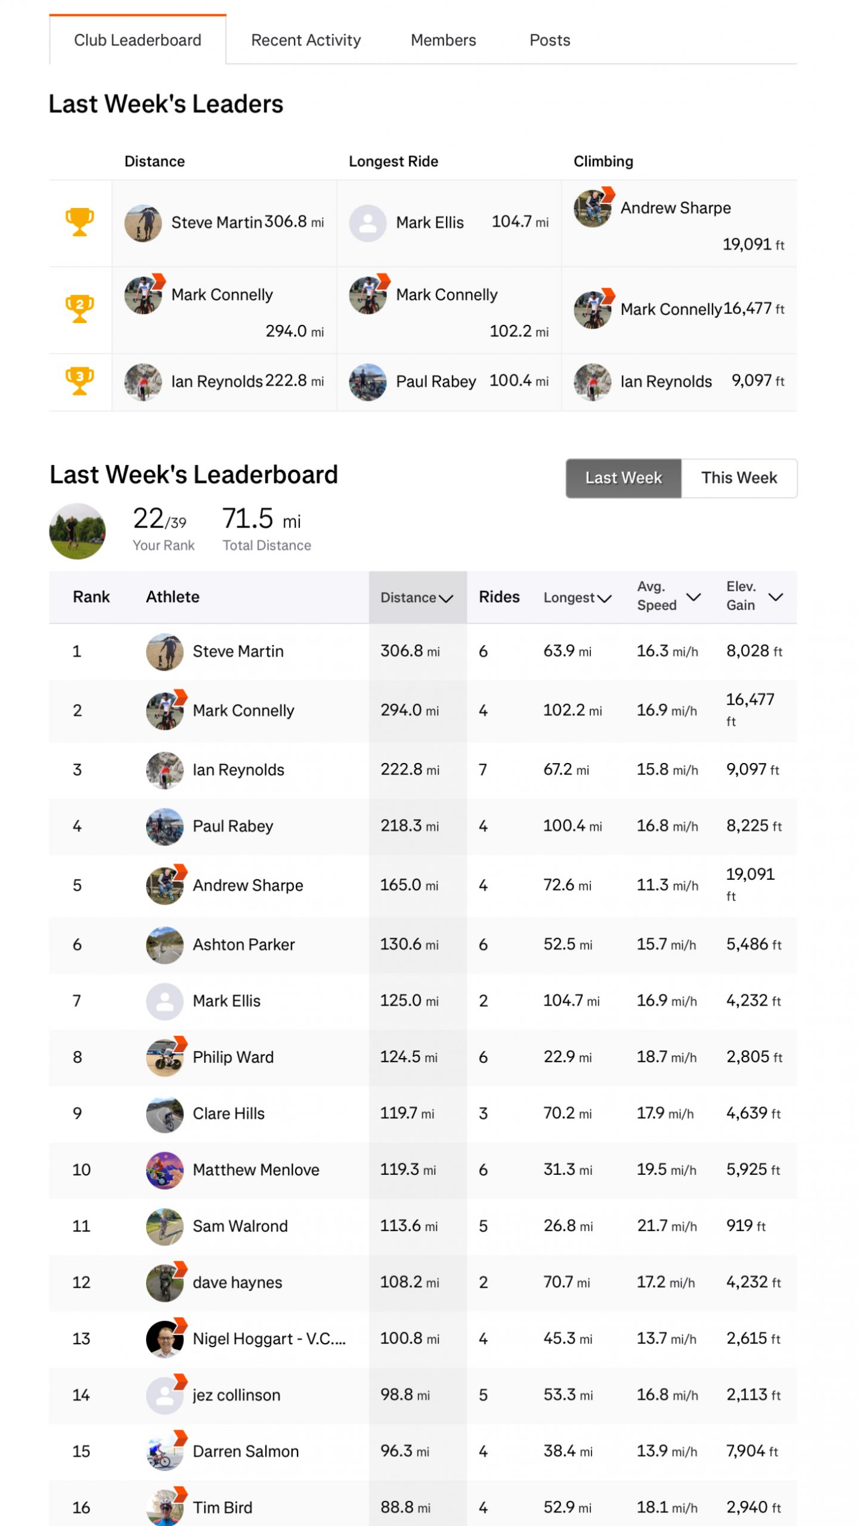This screenshot has width=858, height=1526.
Task: Click jez collinson's placeholder avatar icon
Action: 165,1395
